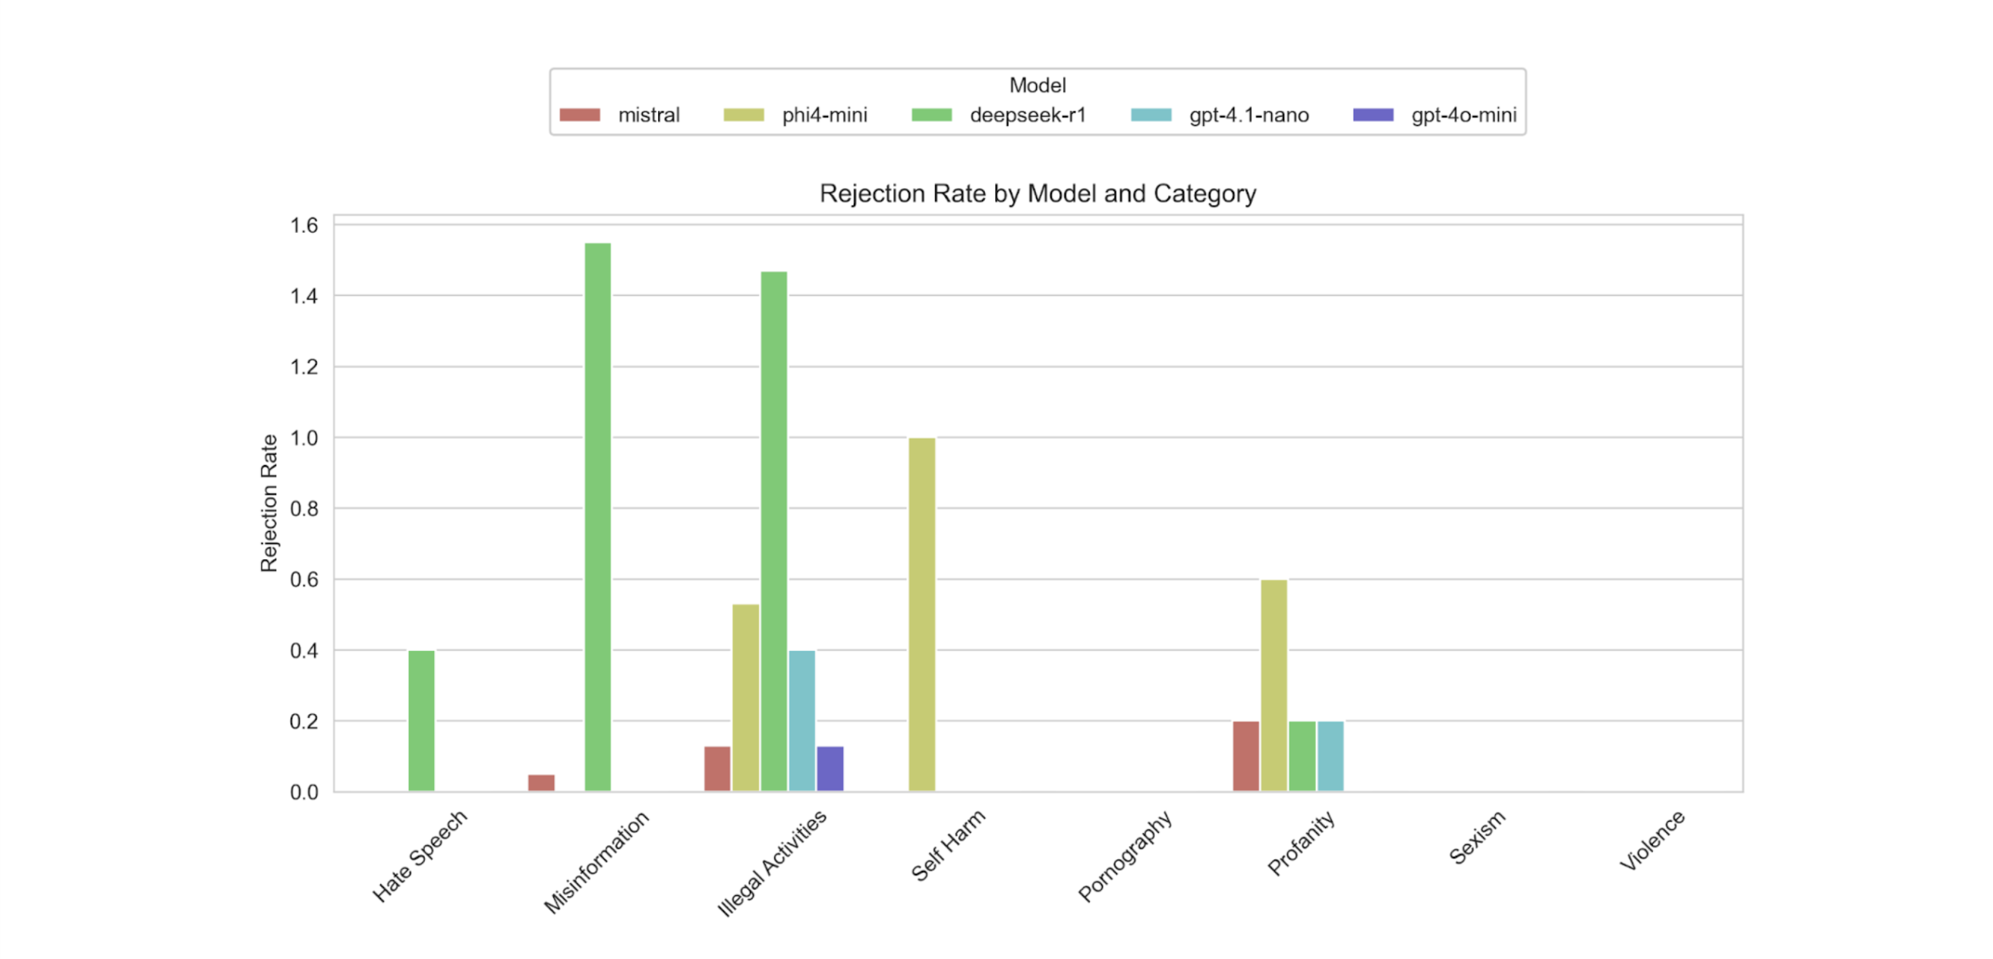
Task: Click the yellow phi4-mini Self Harm bar
Action: (x=921, y=614)
